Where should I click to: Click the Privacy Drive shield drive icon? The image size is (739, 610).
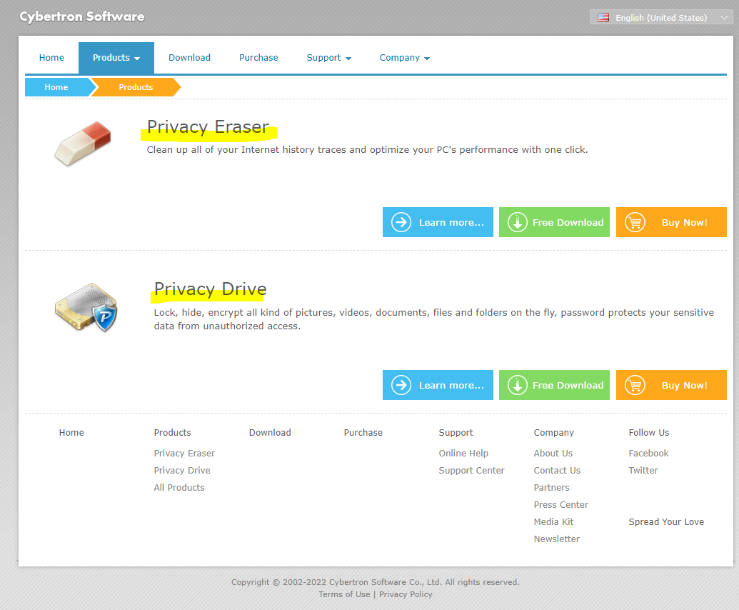click(86, 307)
